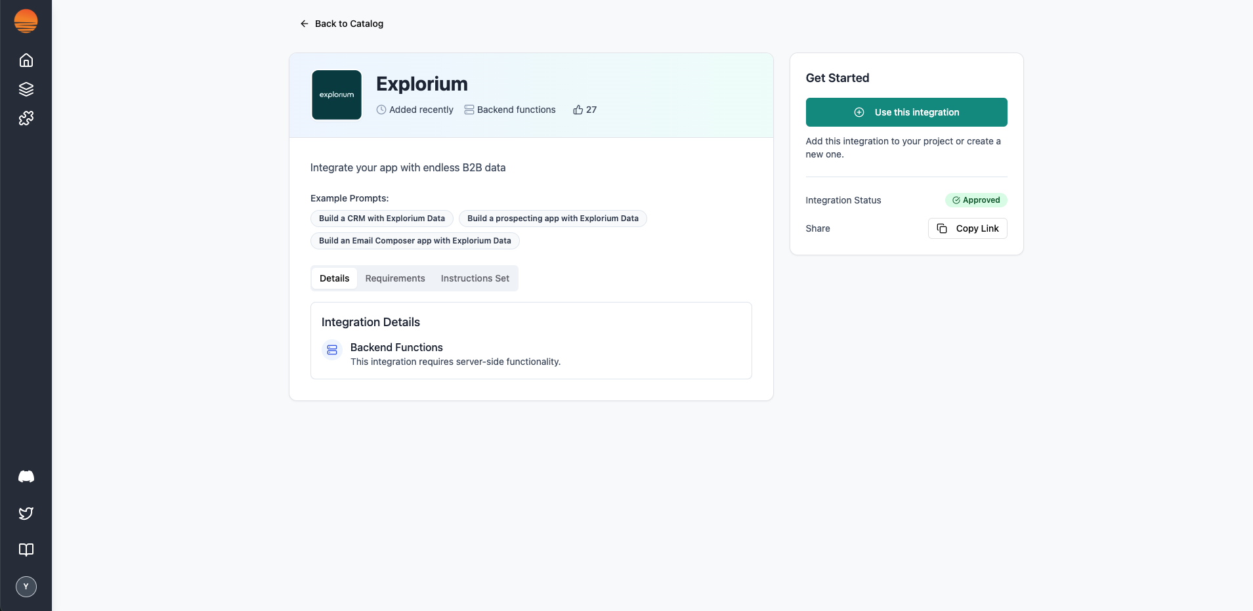Select Build a CRM with Explorium Data prompt

pyautogui.click(x=382, y=219)
